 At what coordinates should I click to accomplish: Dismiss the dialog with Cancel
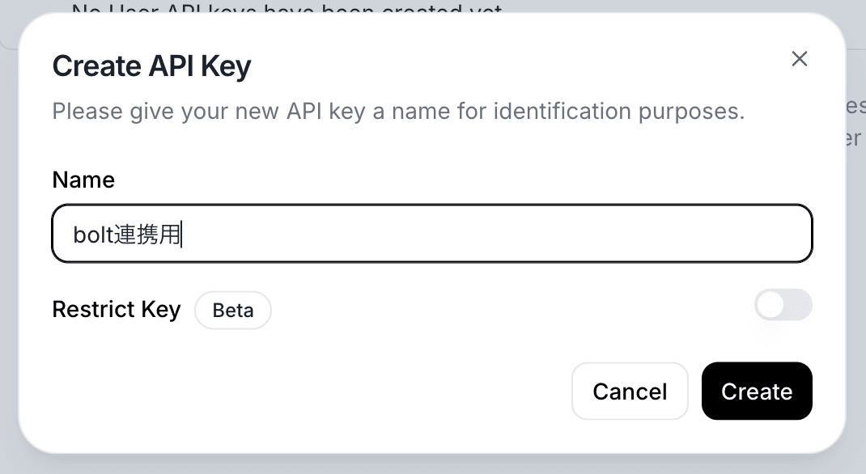(x=630, y=391)
